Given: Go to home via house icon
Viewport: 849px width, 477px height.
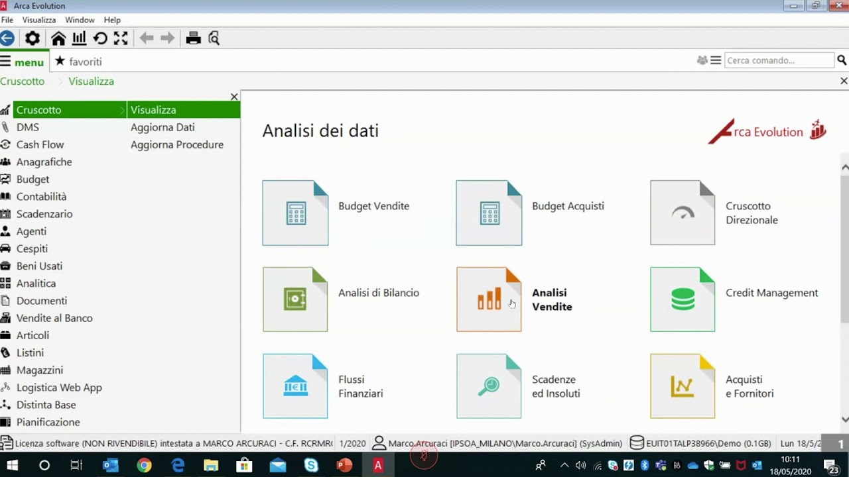Looking at the screenshot, I should (58, 38).
